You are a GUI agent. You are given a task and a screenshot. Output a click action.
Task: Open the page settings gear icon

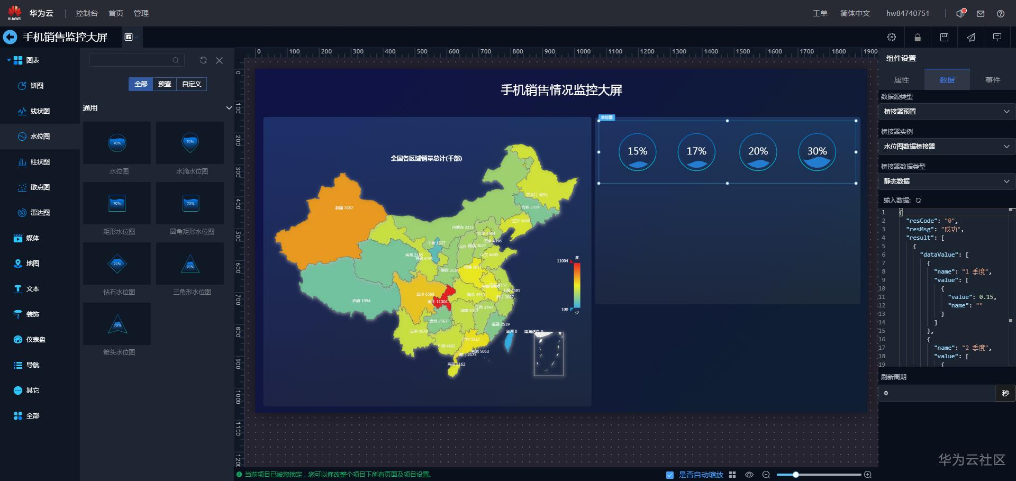892,37
